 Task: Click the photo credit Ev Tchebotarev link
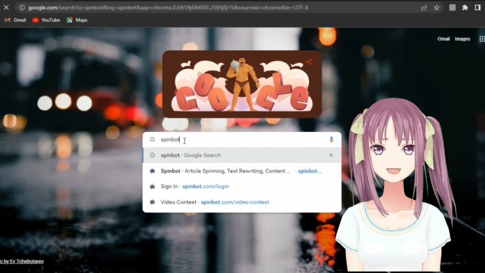coord(22,261)
